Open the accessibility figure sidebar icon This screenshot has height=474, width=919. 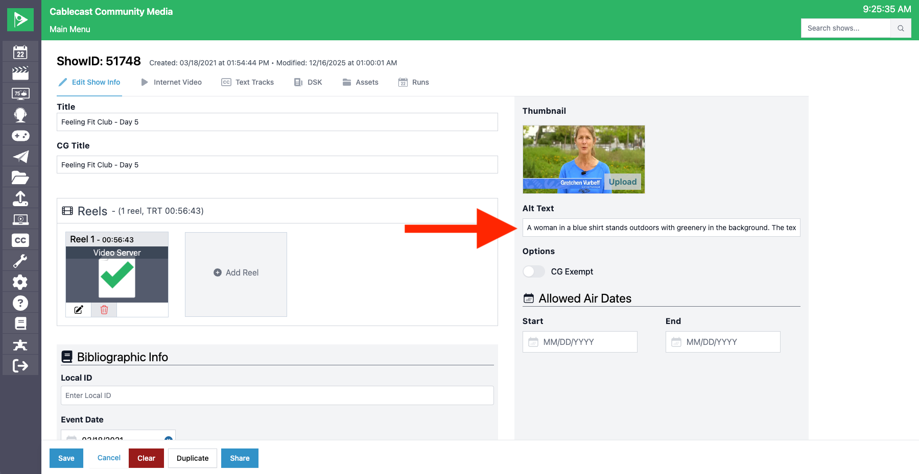tap(20, 345)
